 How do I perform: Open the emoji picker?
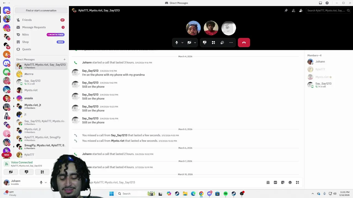click(x=290, y=182)
